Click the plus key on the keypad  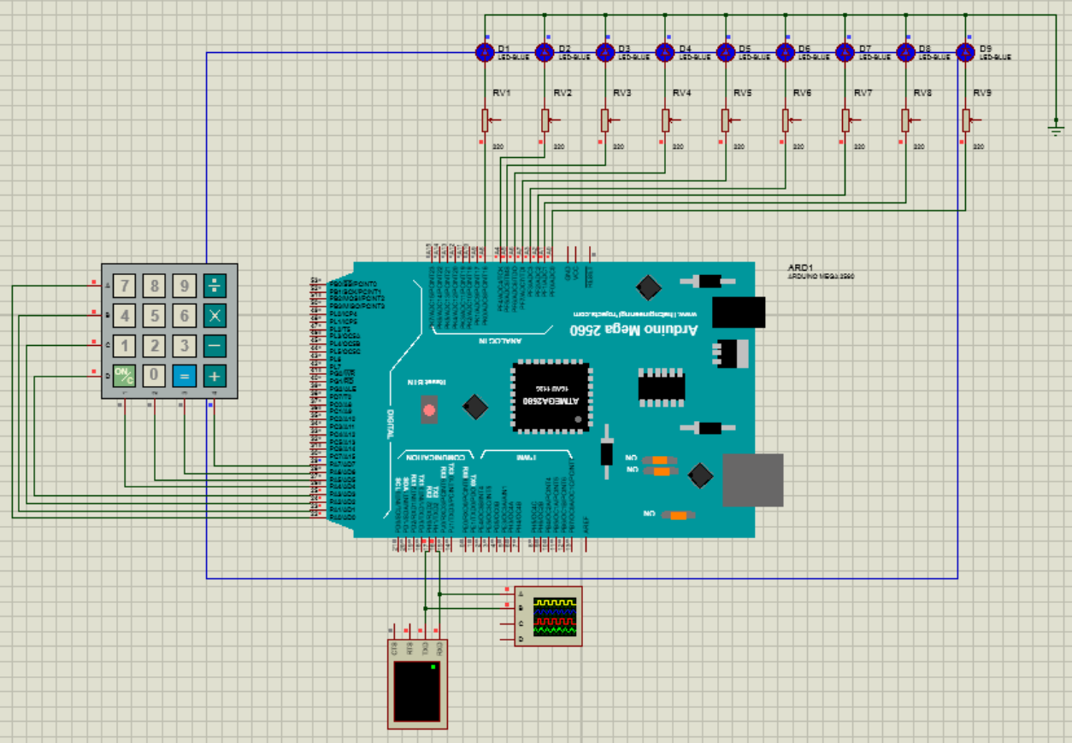pos(215,375)
